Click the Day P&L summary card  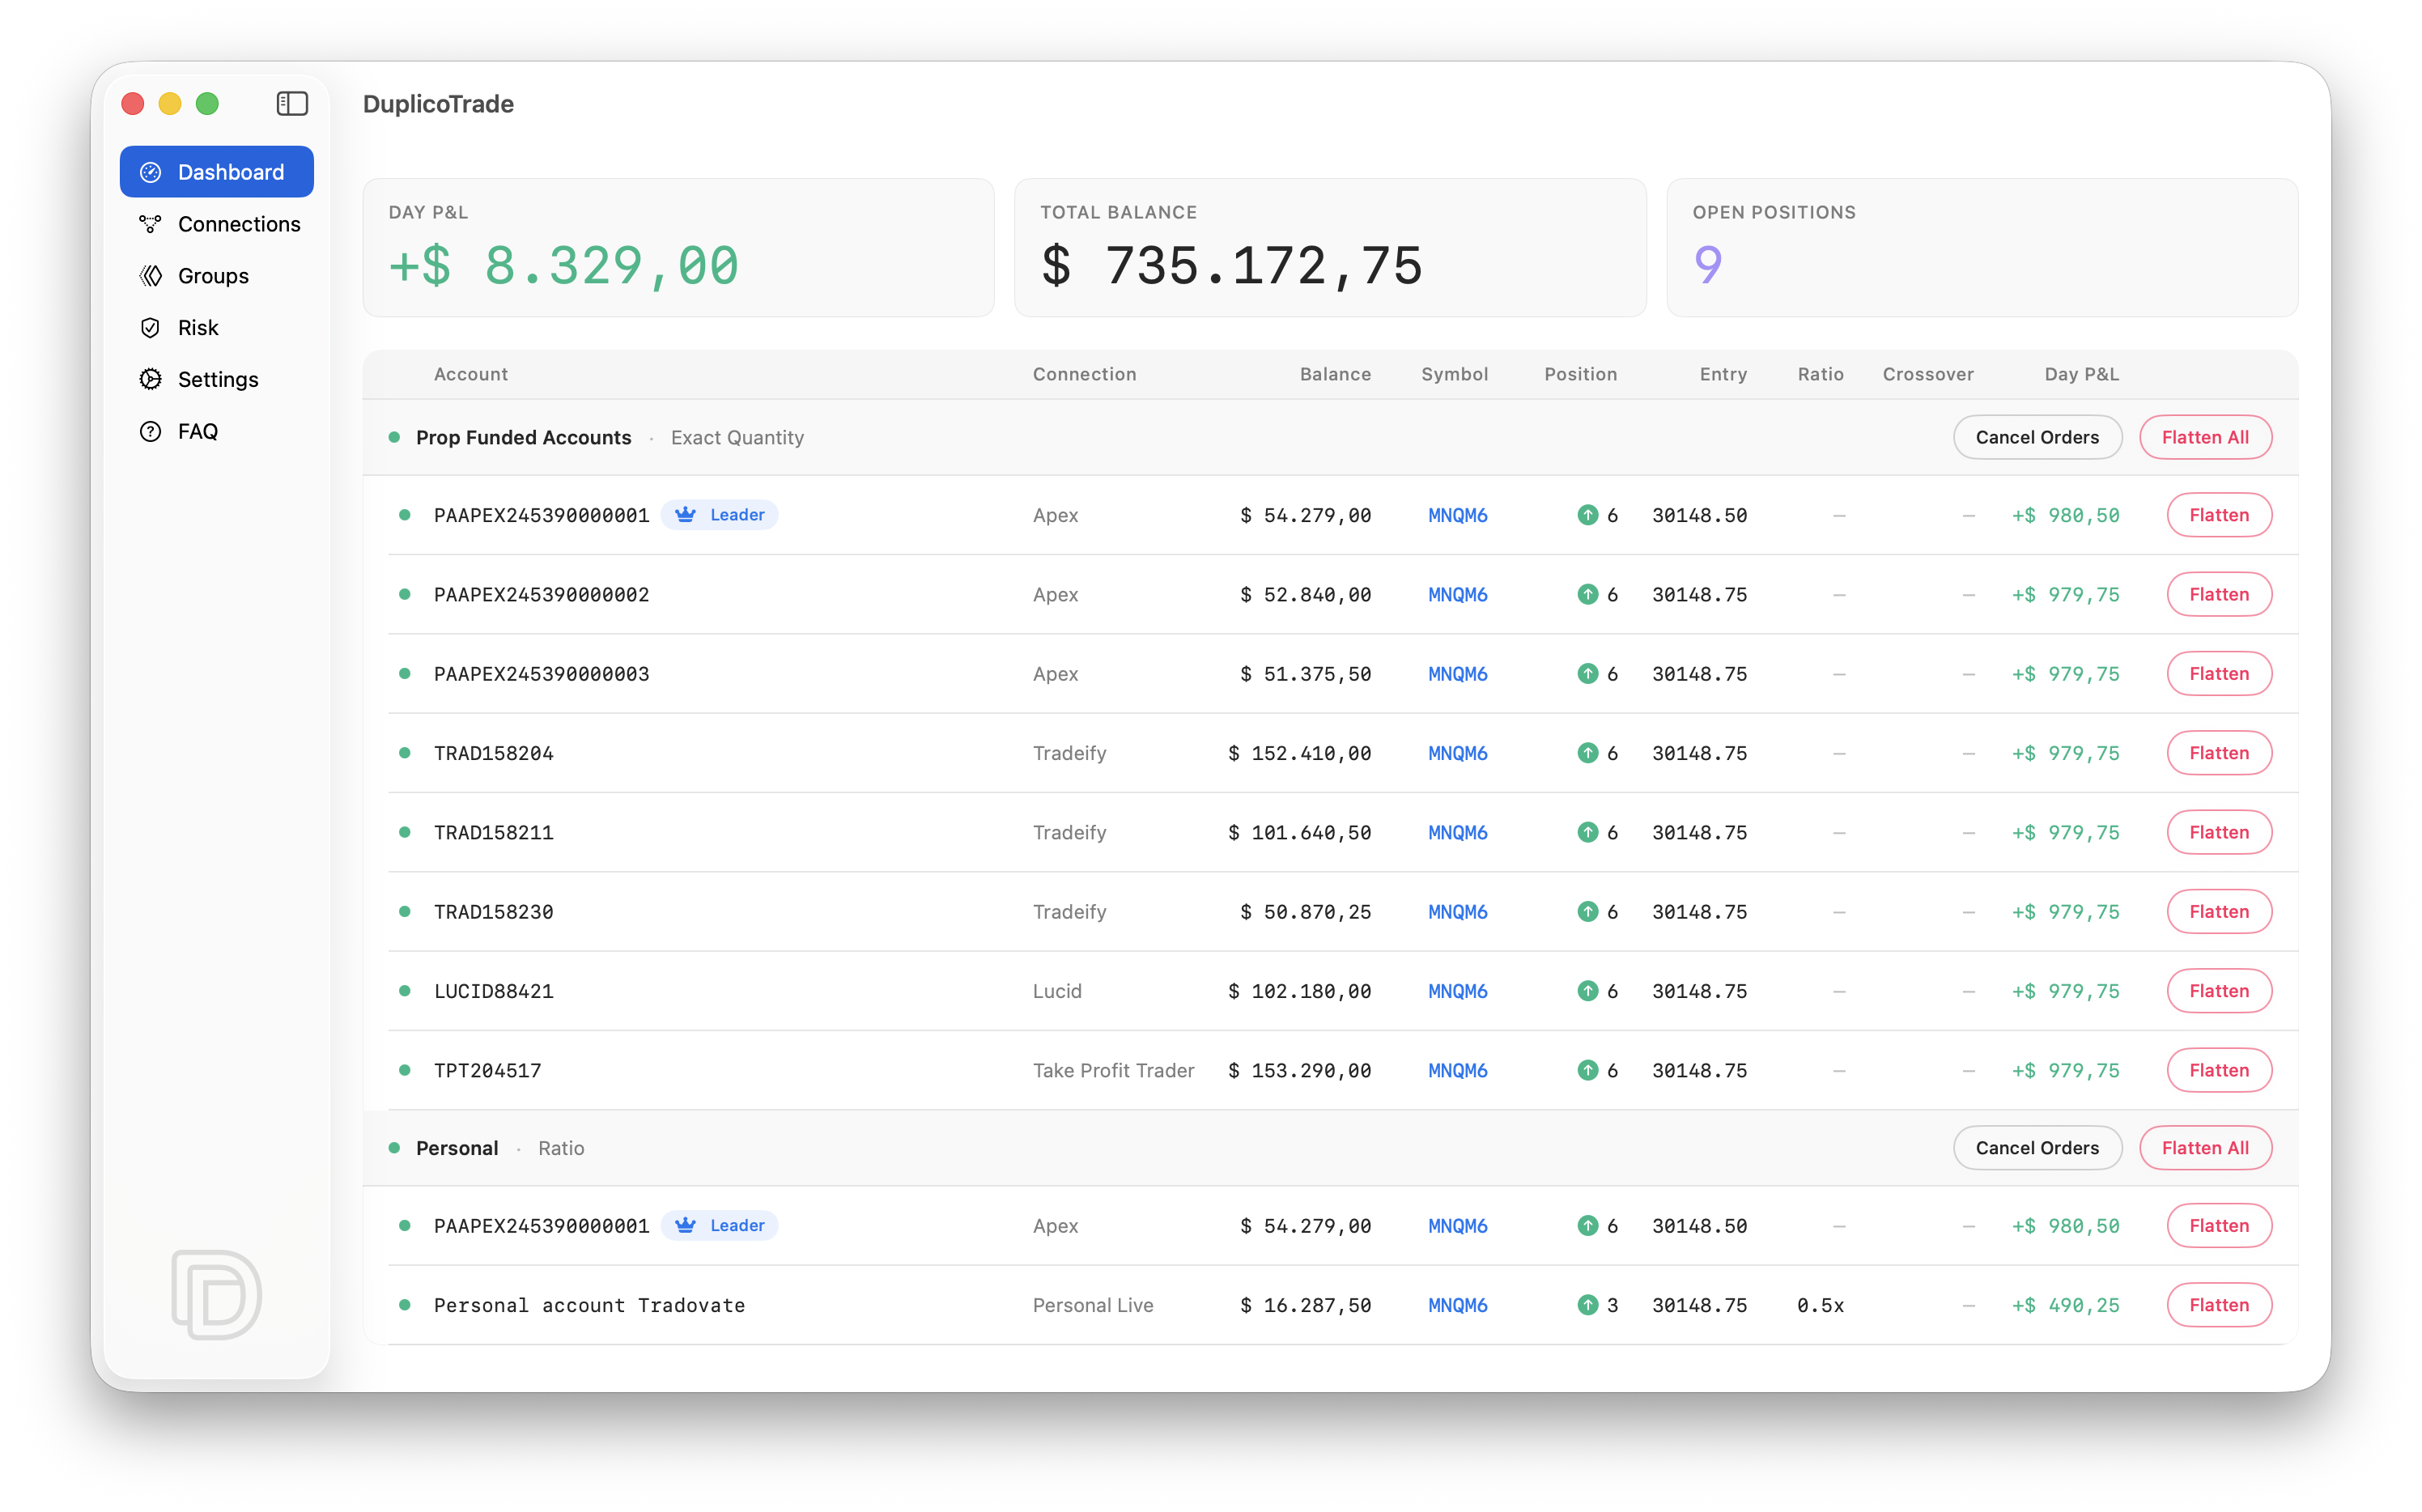pyautogui.click(x=678, y=248)
